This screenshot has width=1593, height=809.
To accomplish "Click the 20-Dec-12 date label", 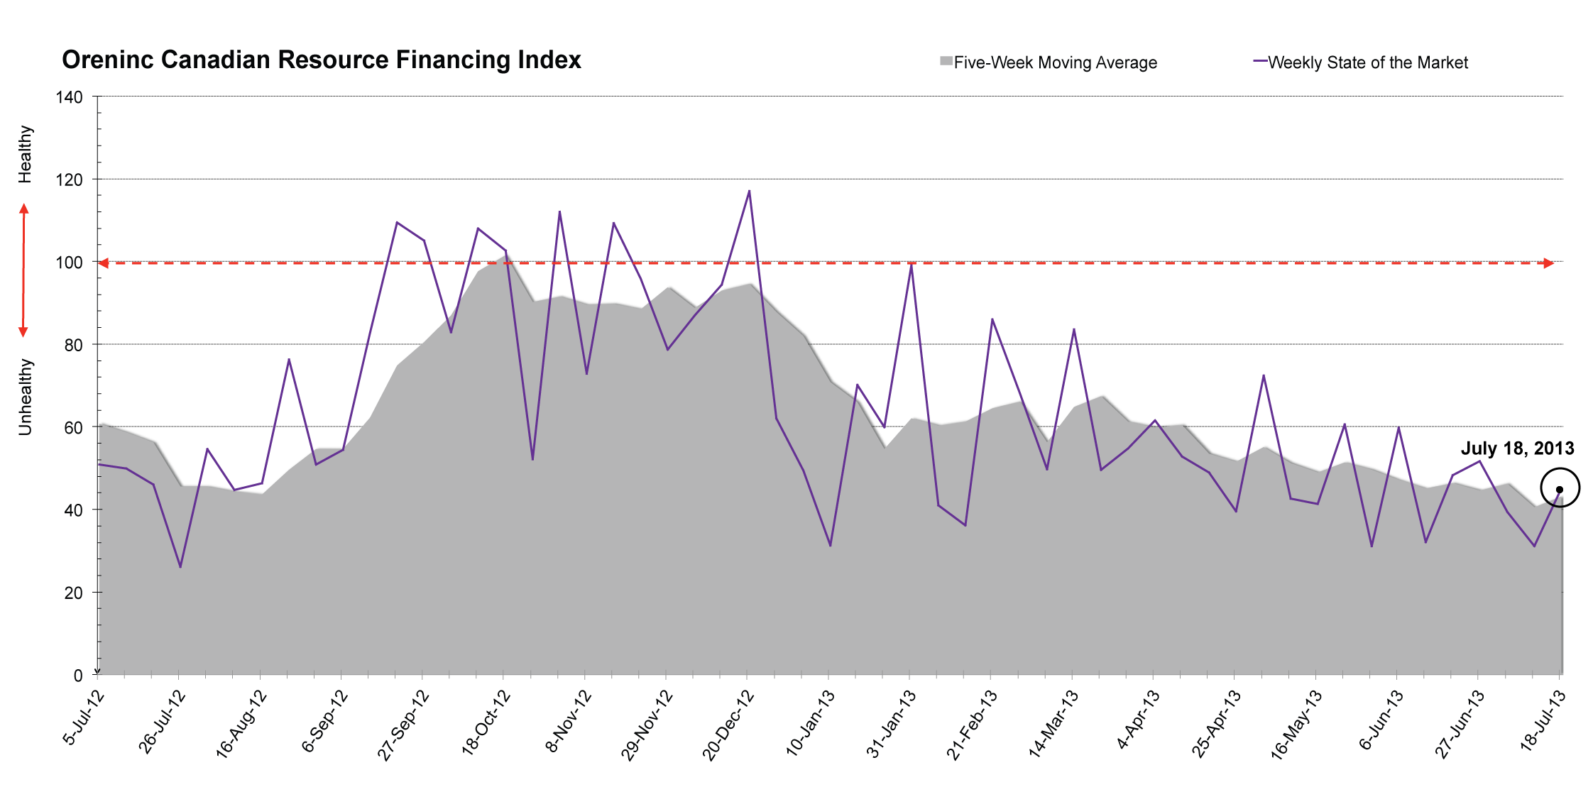I will tap(728, 725).
